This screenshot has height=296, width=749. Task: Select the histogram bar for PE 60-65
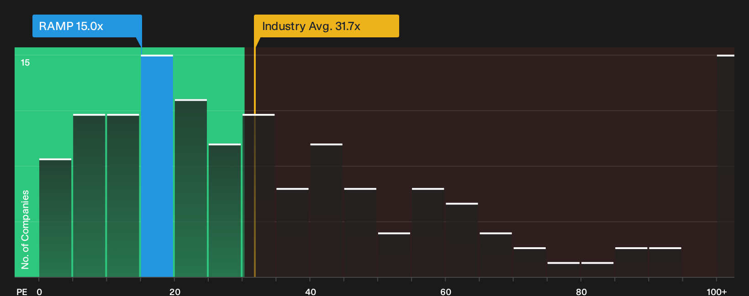point(462,240)
